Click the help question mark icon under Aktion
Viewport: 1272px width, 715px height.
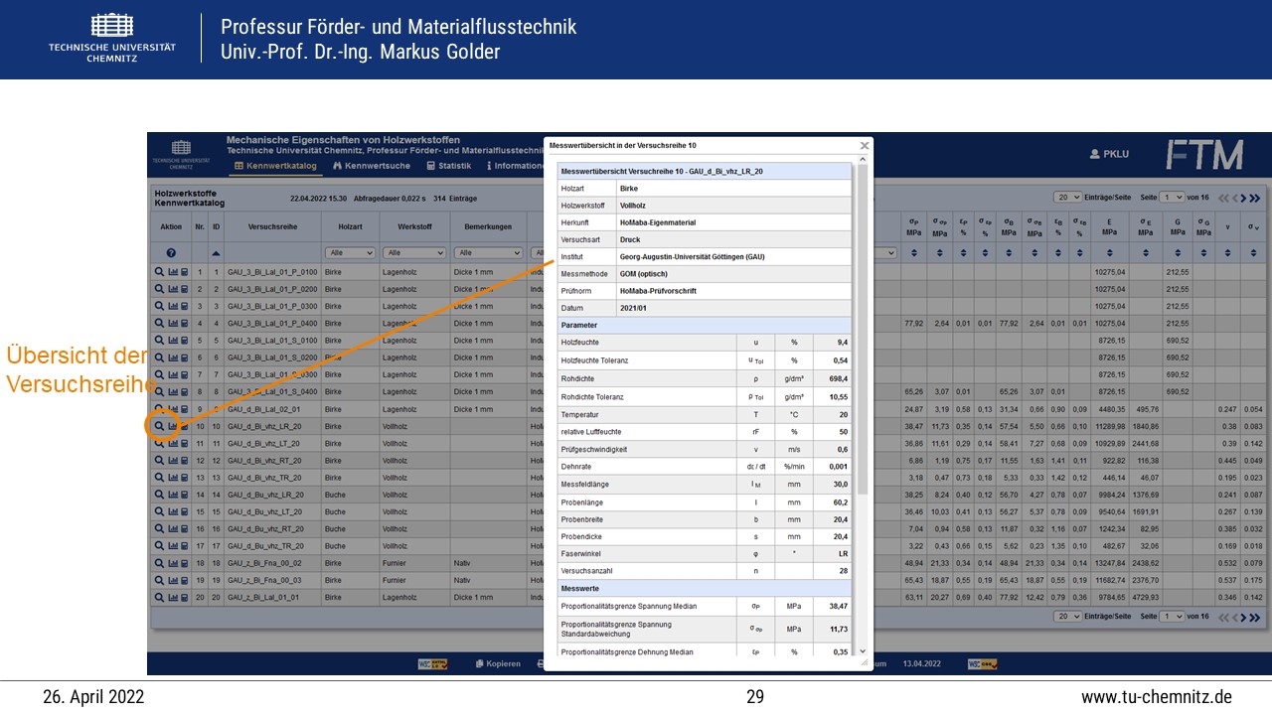click(x=171, y=253)
